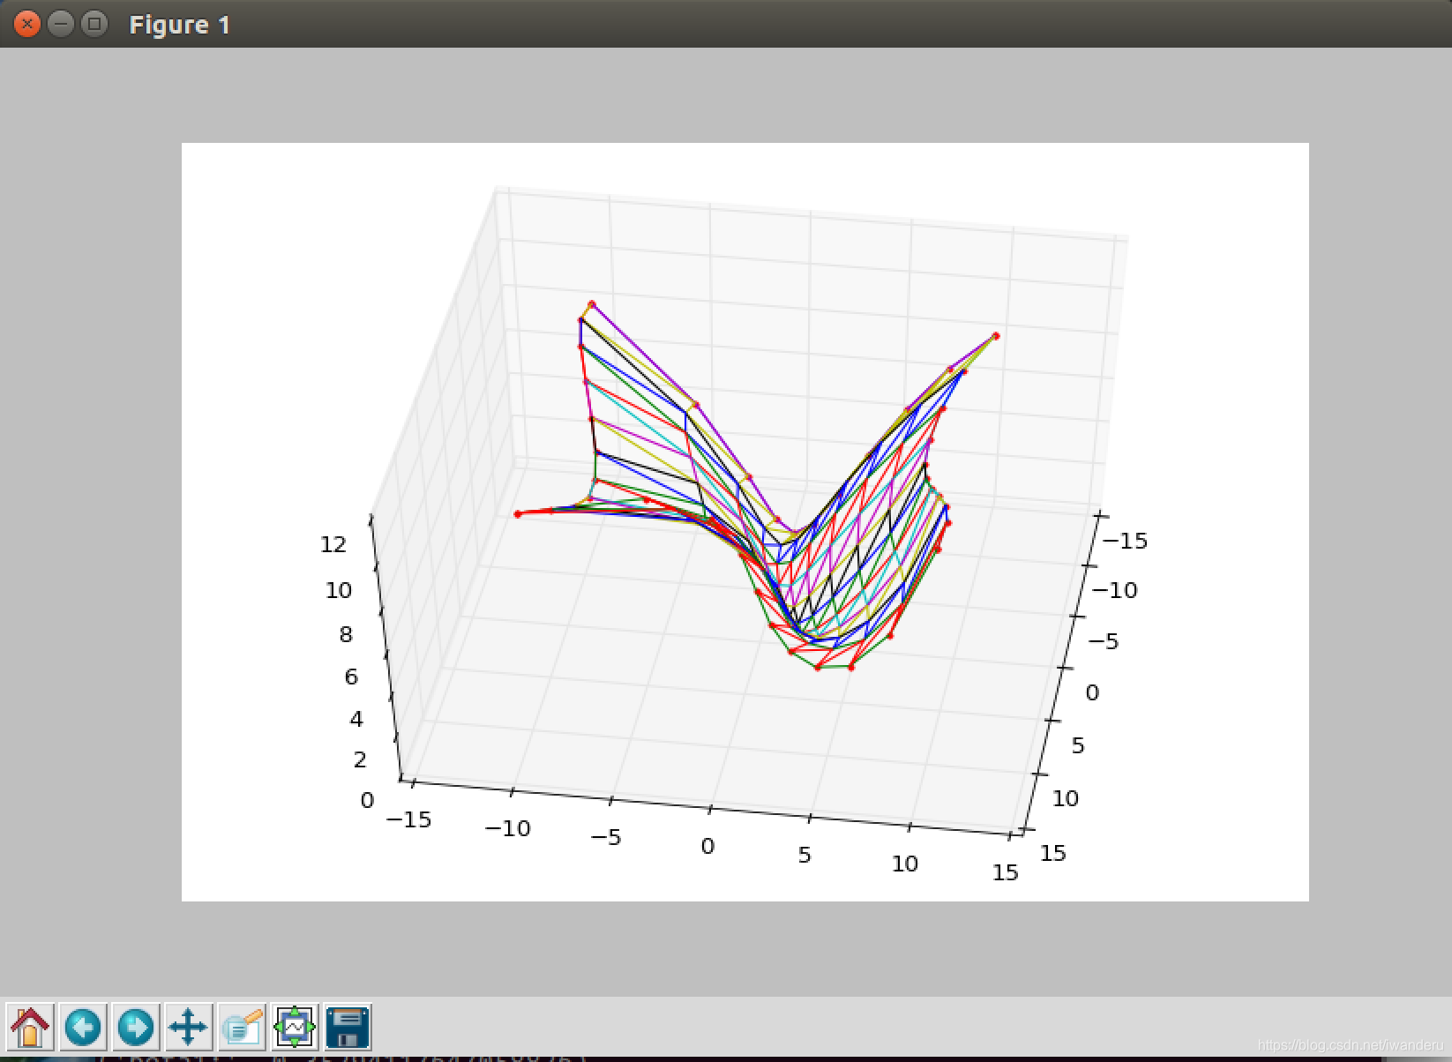The width and height of the screenshot is (1452, 1062).
Task: Click the z-axis tick label 6
Action: click(351, 677)
